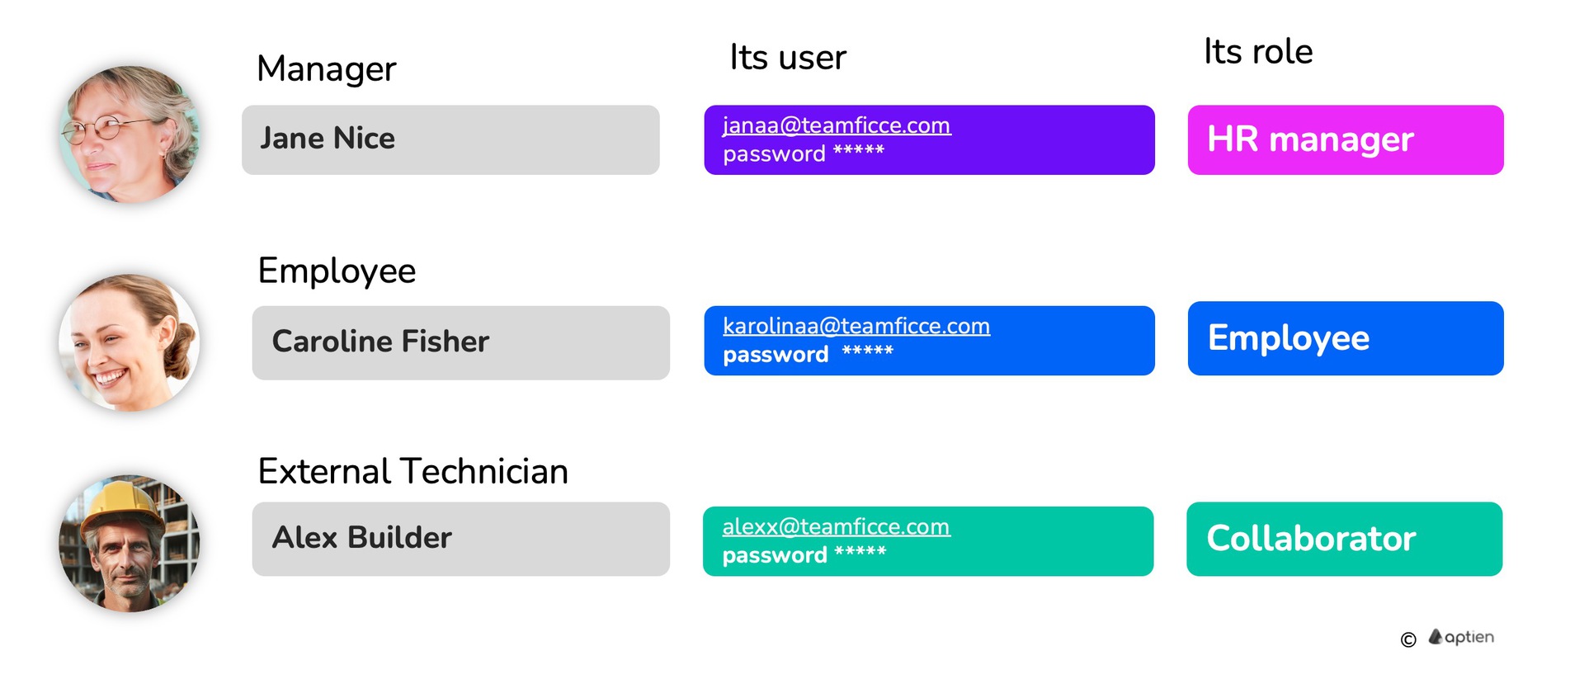Open the karolinaa@teamficce.com email link

click(x=856, y=326)
